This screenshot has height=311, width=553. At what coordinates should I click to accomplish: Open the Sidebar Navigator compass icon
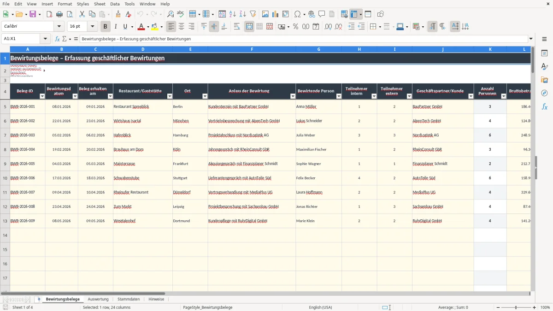coord(544,94)
